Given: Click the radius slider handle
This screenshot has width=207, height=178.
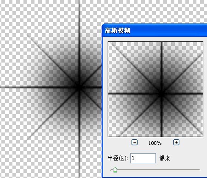Looking at the screenshot, I should pos(115,170).
